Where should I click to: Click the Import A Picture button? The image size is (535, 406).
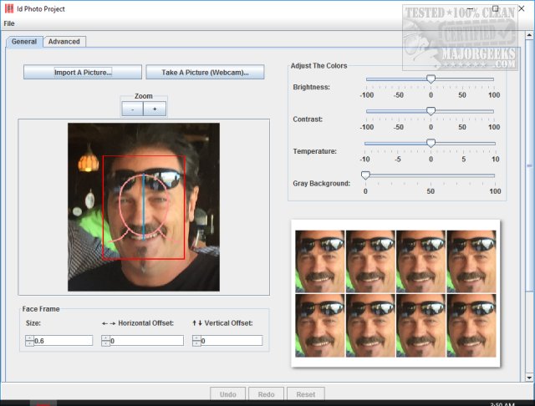point(83,73)
